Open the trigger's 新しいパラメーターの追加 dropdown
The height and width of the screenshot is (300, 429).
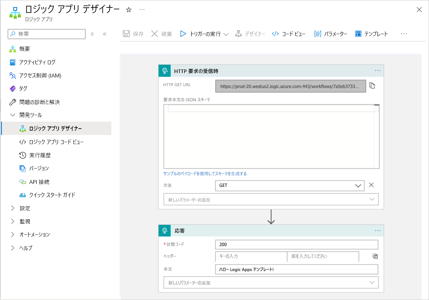(x=271, y=199)
